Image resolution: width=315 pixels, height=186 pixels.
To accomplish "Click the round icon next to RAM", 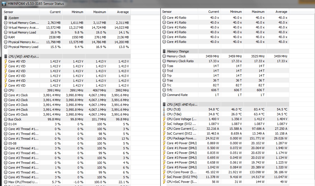I will [x=6, y=37].
